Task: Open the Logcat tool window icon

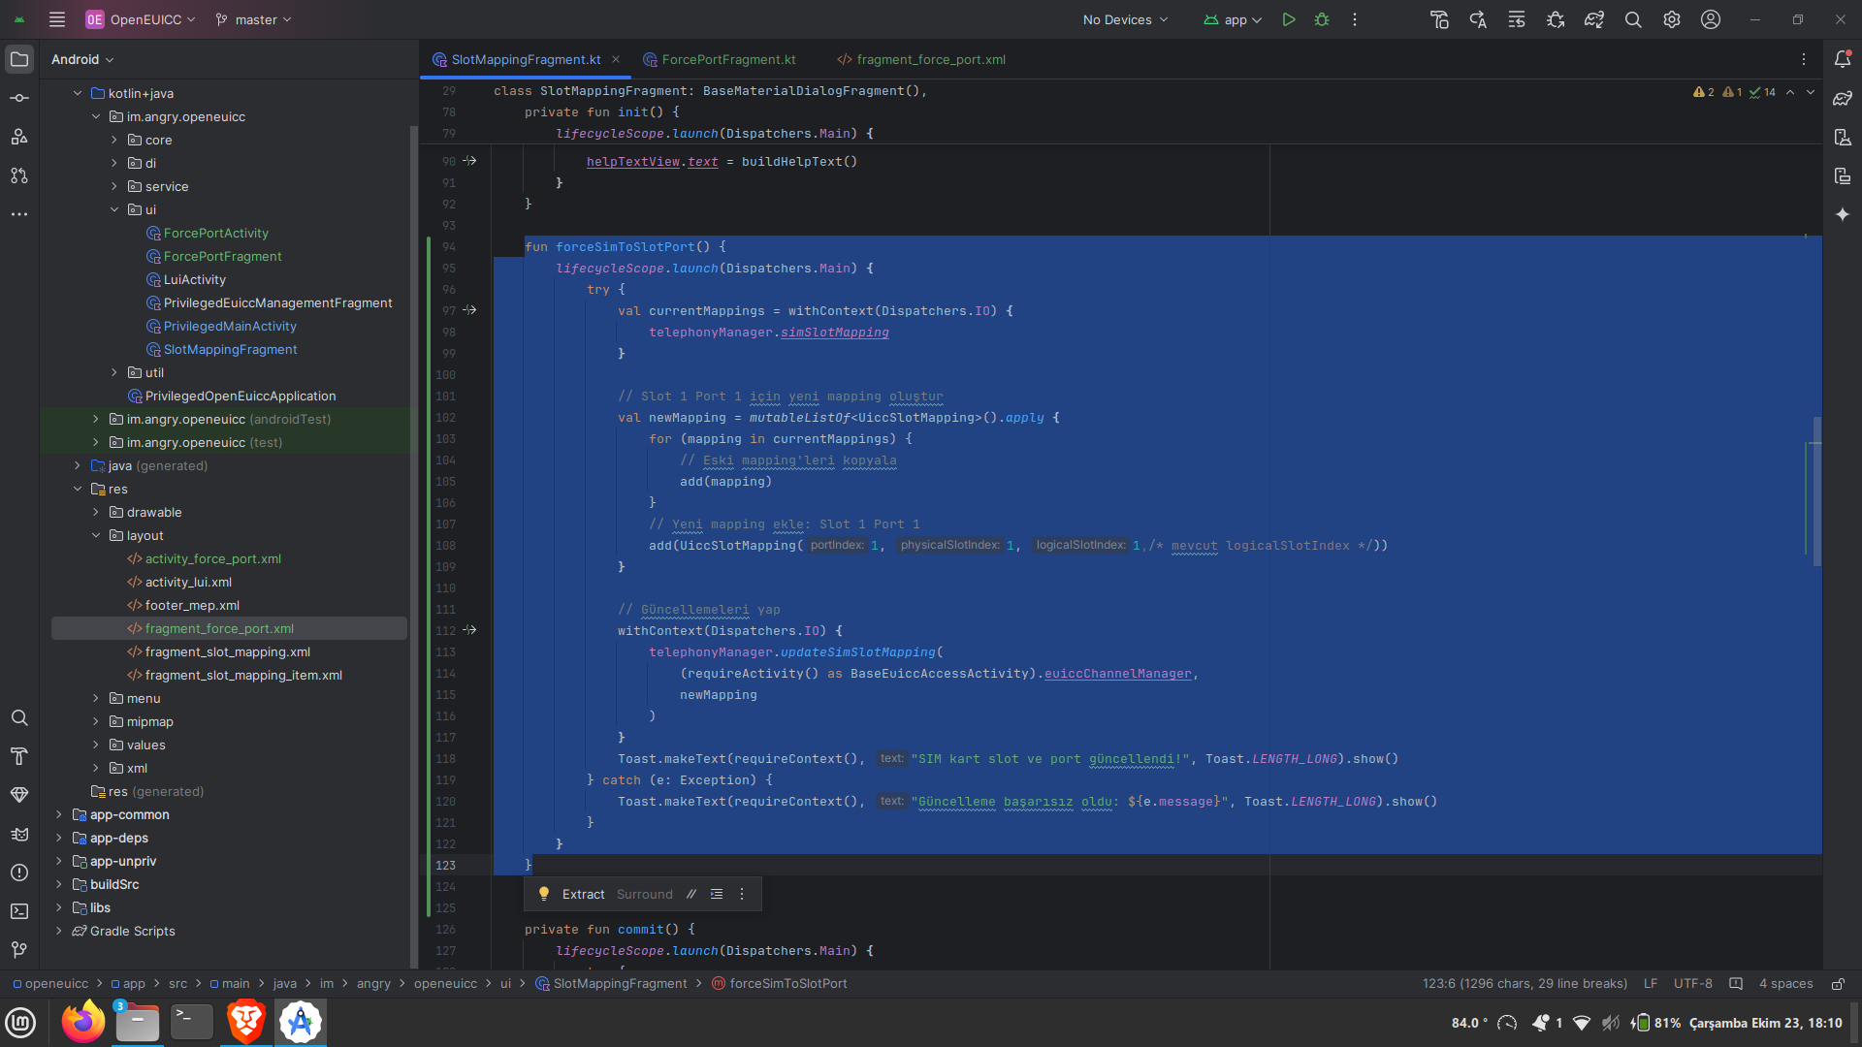Action: (19, 834)
